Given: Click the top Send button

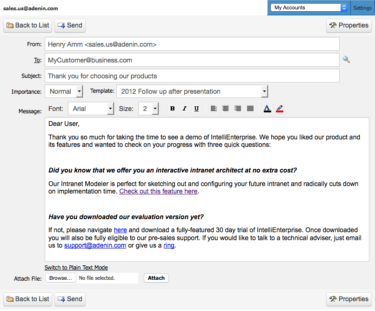Looking at the screenshot, I should (x=70, y=25).
